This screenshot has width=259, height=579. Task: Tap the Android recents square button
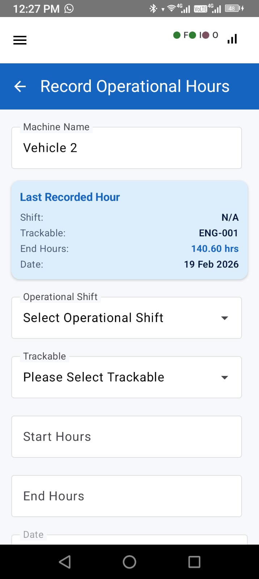194,562
